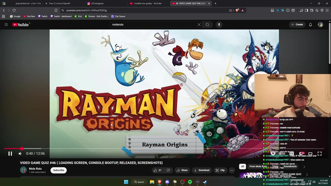Open Windows Start button
This screenshot has height=186, width=331.
click(x=126, y=182)
